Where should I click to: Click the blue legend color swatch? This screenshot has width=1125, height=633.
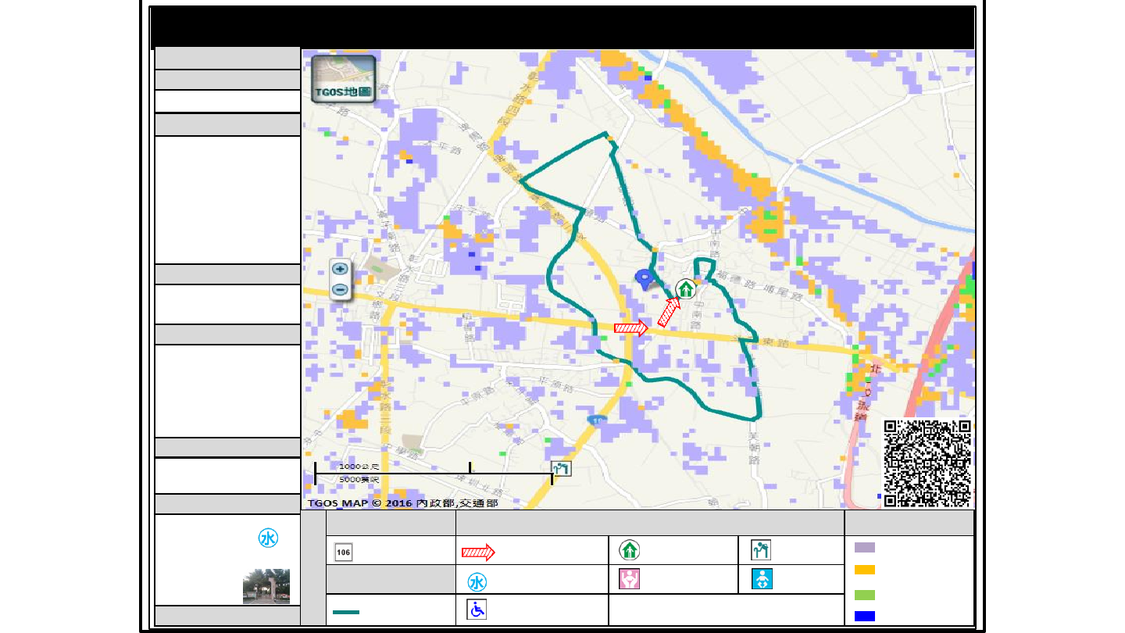865,616
